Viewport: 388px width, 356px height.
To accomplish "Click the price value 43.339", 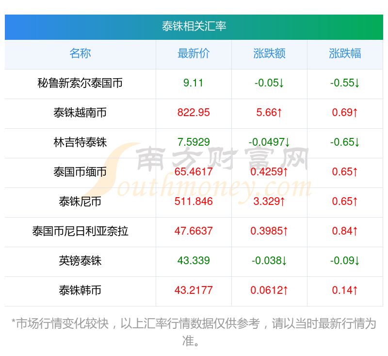I will click(194, 260).
